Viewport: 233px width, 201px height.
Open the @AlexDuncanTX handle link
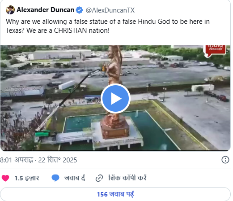[110, 10]
